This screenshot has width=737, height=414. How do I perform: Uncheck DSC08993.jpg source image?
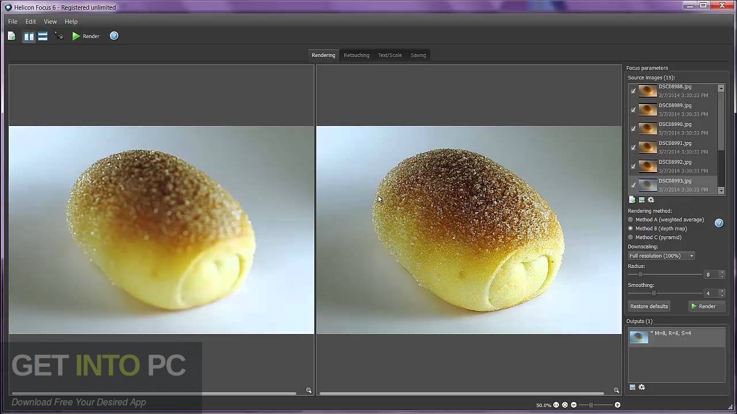(x=633, y=185)
